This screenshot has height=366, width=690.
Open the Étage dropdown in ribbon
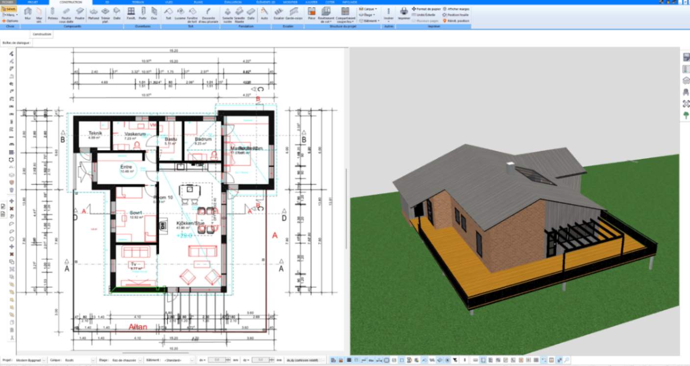(368, 15)
